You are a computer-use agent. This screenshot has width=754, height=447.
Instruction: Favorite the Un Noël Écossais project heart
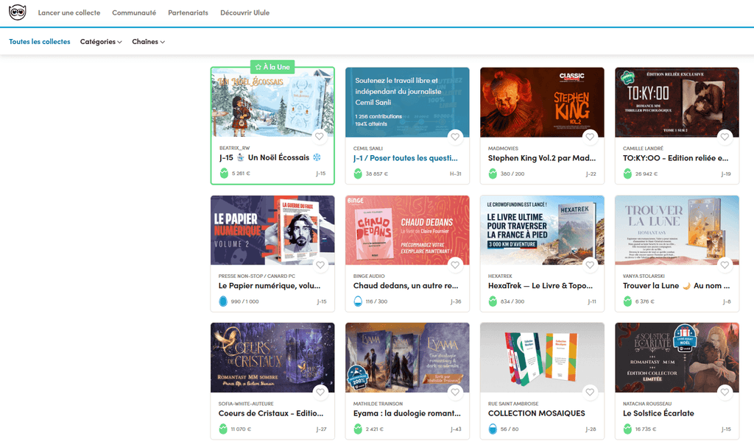point(320,137)
